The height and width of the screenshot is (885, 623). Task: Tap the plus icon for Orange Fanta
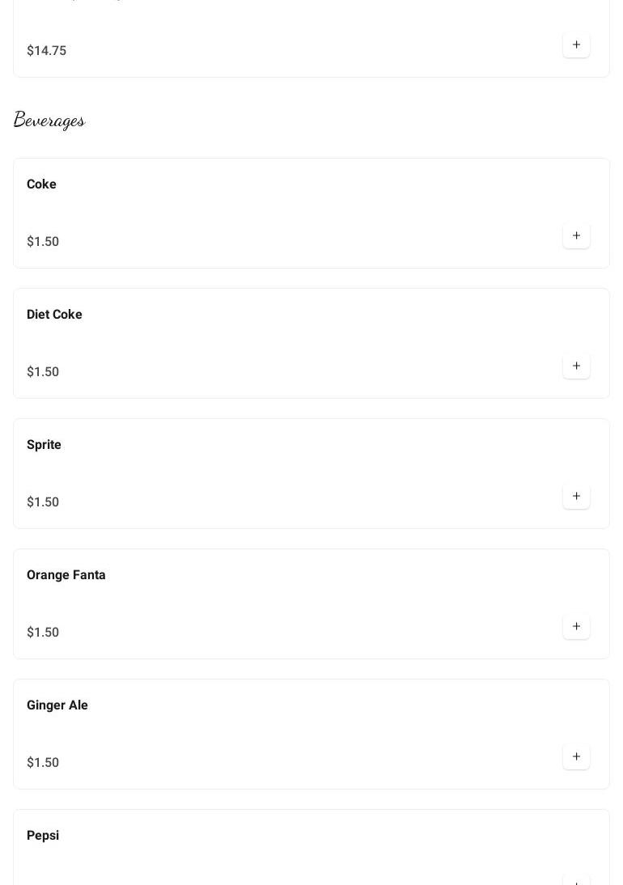coord(576,627)
